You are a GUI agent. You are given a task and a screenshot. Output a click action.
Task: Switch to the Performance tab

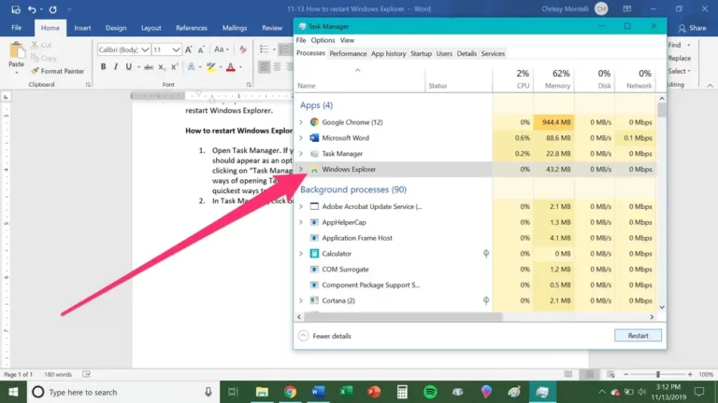[x=348, y=53]
